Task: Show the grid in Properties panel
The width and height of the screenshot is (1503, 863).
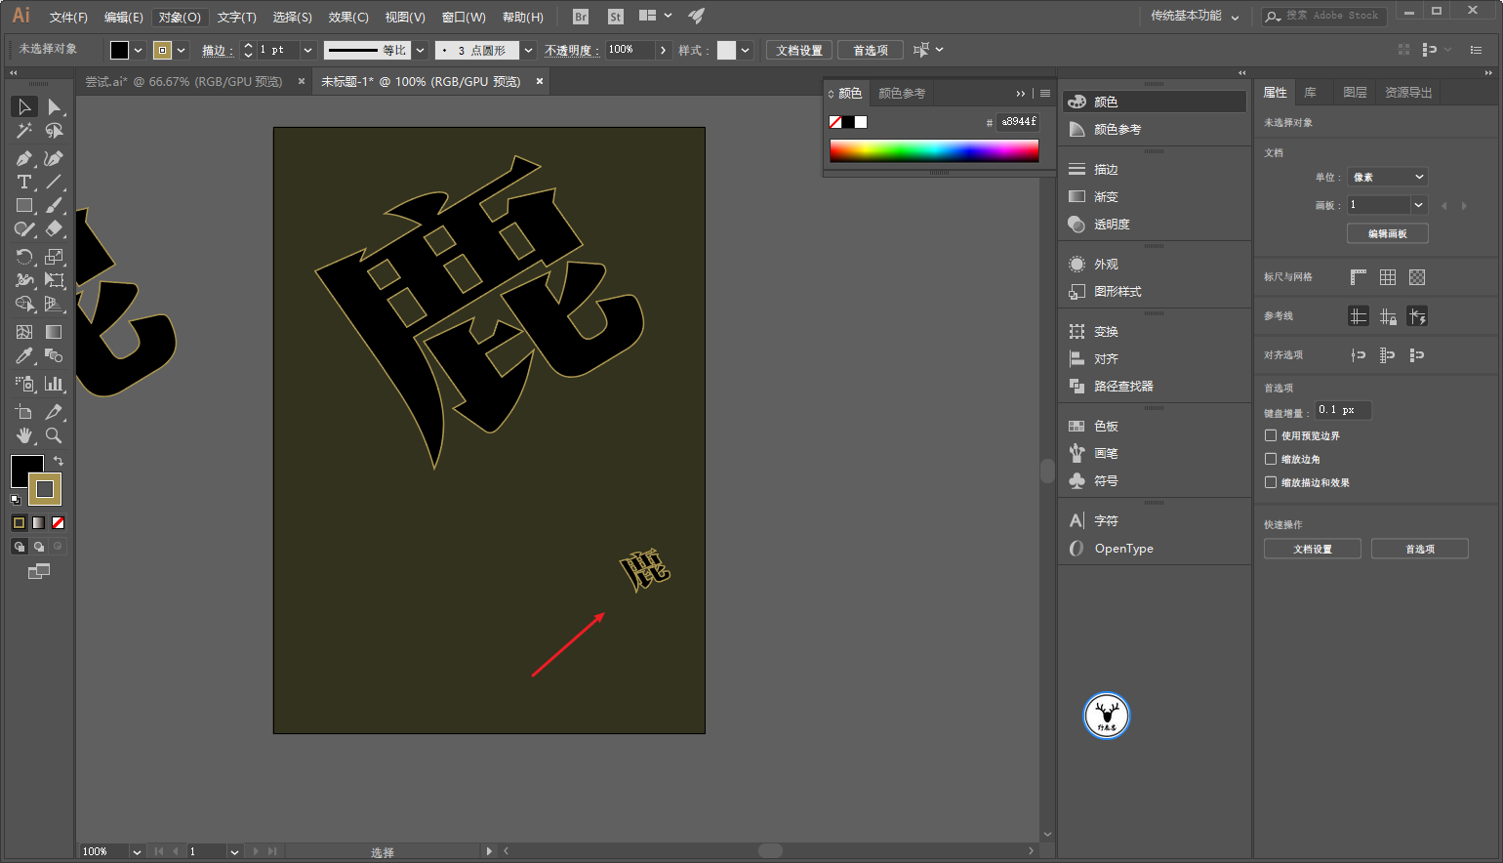Action: (1388, 277)
